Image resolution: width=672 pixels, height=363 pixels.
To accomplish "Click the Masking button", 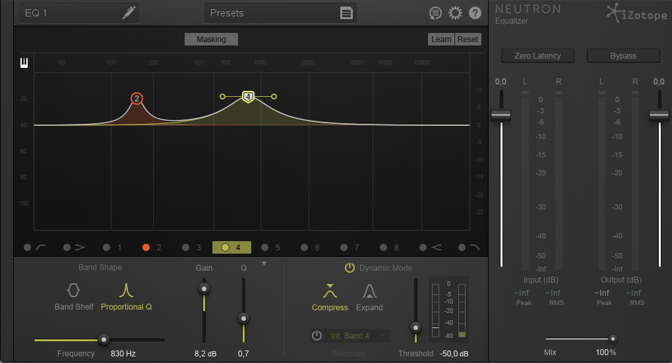I will [211, 40].
